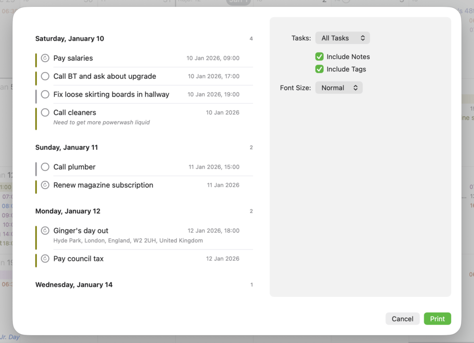474x343 pixels.
Task: Click the task count beside Sunday, January 11
Action: (251, 147)
